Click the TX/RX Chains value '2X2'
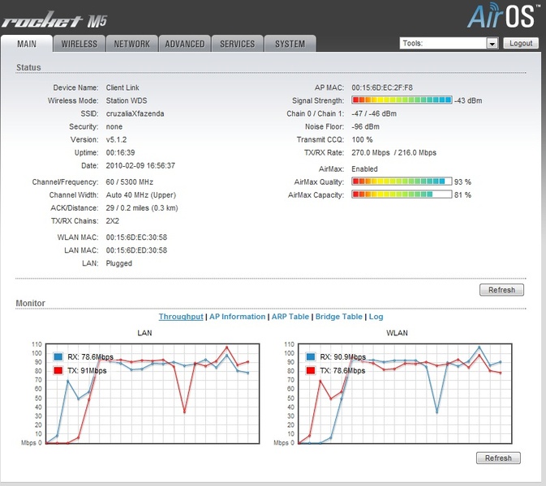 click(113, 221)
